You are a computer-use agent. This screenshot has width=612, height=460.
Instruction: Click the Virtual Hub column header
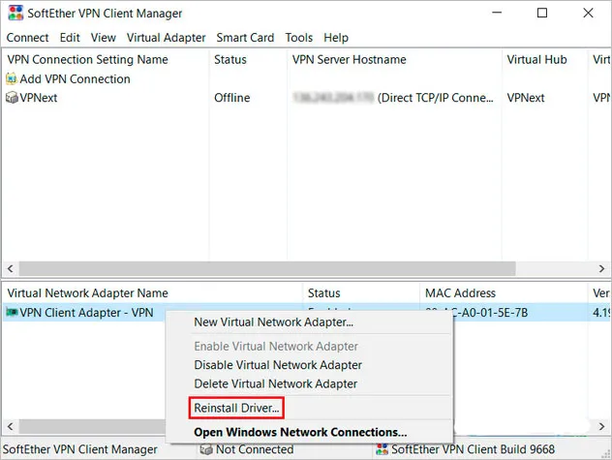[536, 59]
